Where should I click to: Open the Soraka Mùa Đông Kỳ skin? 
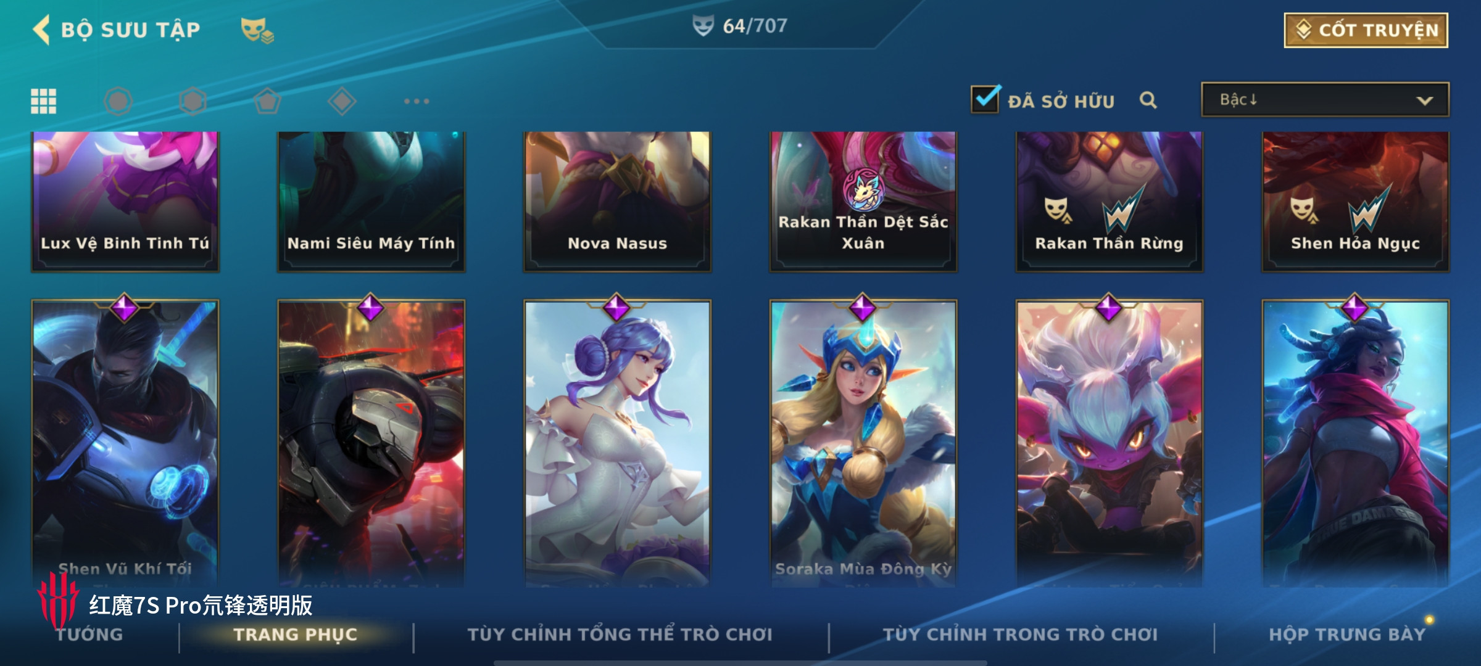(863, 442)
